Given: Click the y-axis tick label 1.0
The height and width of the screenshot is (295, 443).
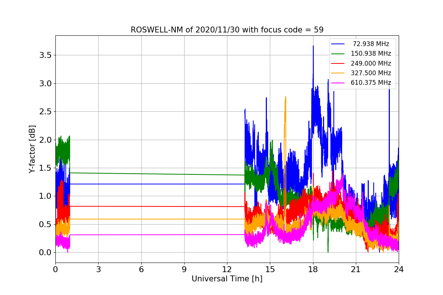Looking at the screenshot, I should 45,196.
